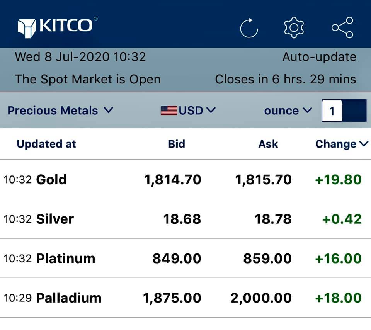Tap Gold's +19.80 change value
The image size is (371, 330).
coord(338,180)
